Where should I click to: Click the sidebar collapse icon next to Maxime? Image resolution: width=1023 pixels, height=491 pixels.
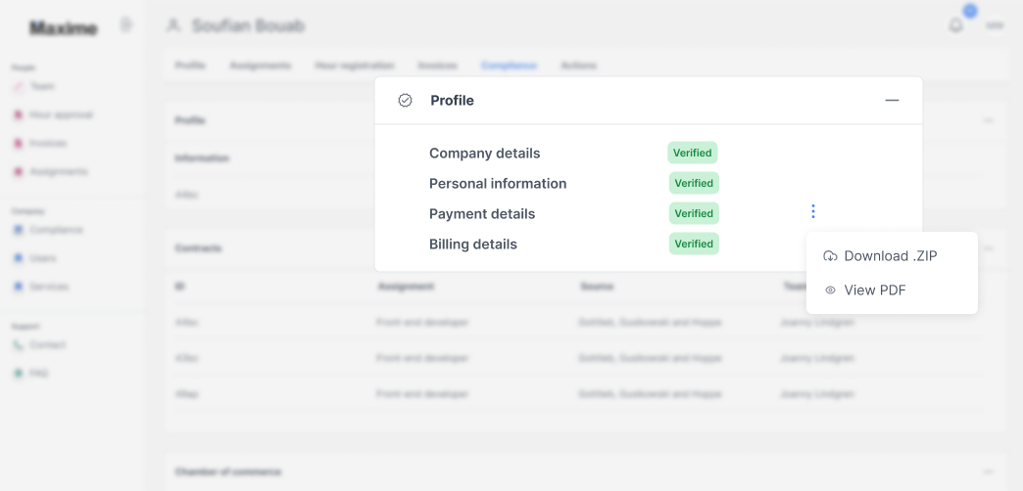pyautogui.click(x=126, y=24)
